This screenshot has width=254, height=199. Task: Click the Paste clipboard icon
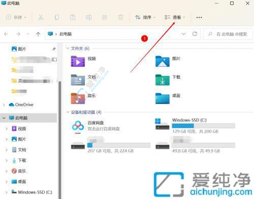73,17
